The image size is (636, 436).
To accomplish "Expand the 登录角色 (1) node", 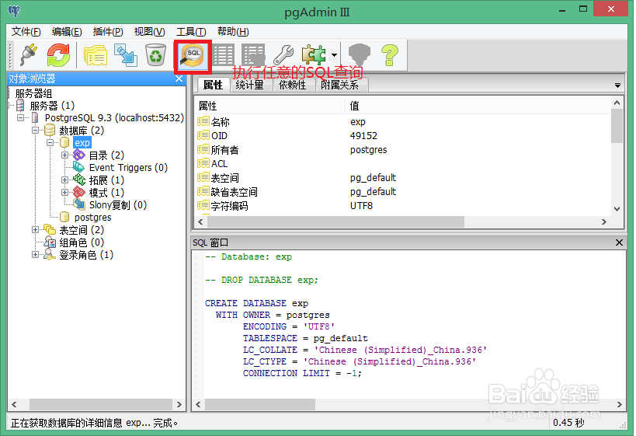I will [35, 255].
